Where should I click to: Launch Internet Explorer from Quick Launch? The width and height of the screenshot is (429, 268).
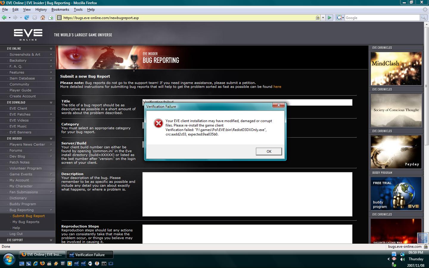[35, 264]
